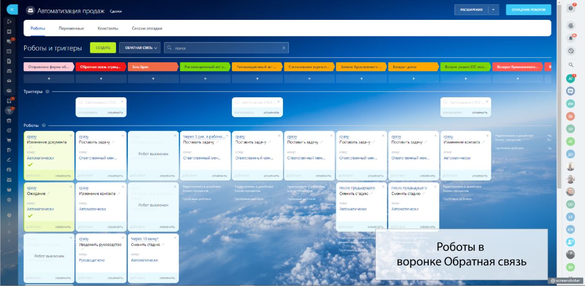Open the calendar icon in the left sidebar
Viewport: 585px width, 286px height.
(x=9, y=51)
